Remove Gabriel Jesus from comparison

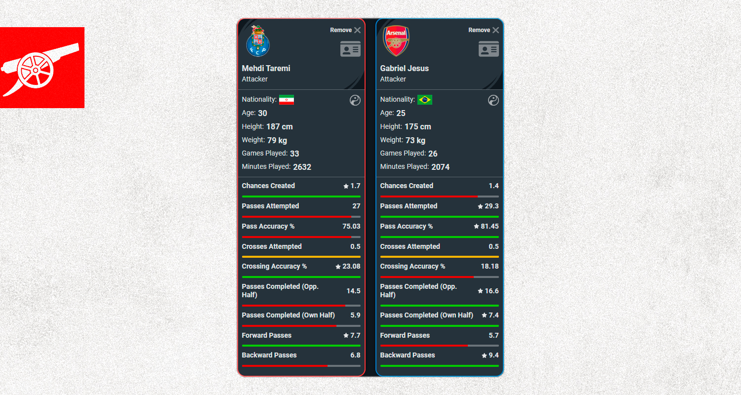[x=484, y=30]
